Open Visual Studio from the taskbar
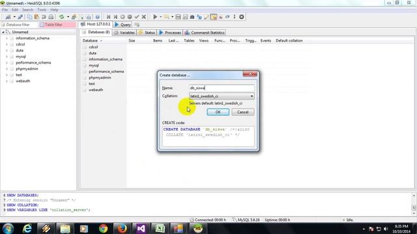This screenshot has width=417, height=234. [141, 228]
